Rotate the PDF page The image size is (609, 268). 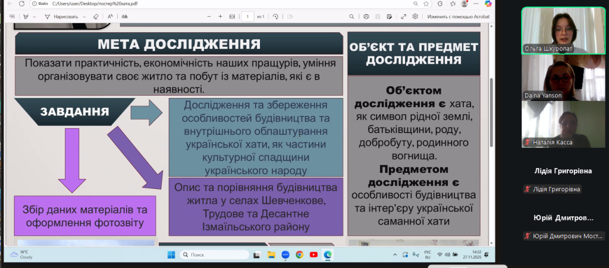coord(275,17)
